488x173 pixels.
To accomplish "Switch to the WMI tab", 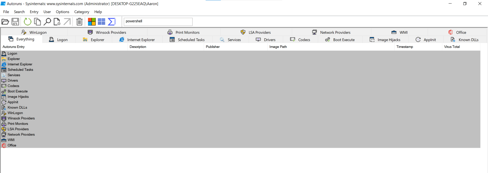I will 400,32.
